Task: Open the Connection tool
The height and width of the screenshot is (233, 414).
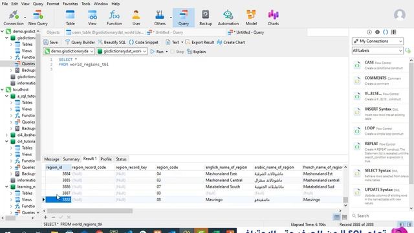Action: (14, 17)
